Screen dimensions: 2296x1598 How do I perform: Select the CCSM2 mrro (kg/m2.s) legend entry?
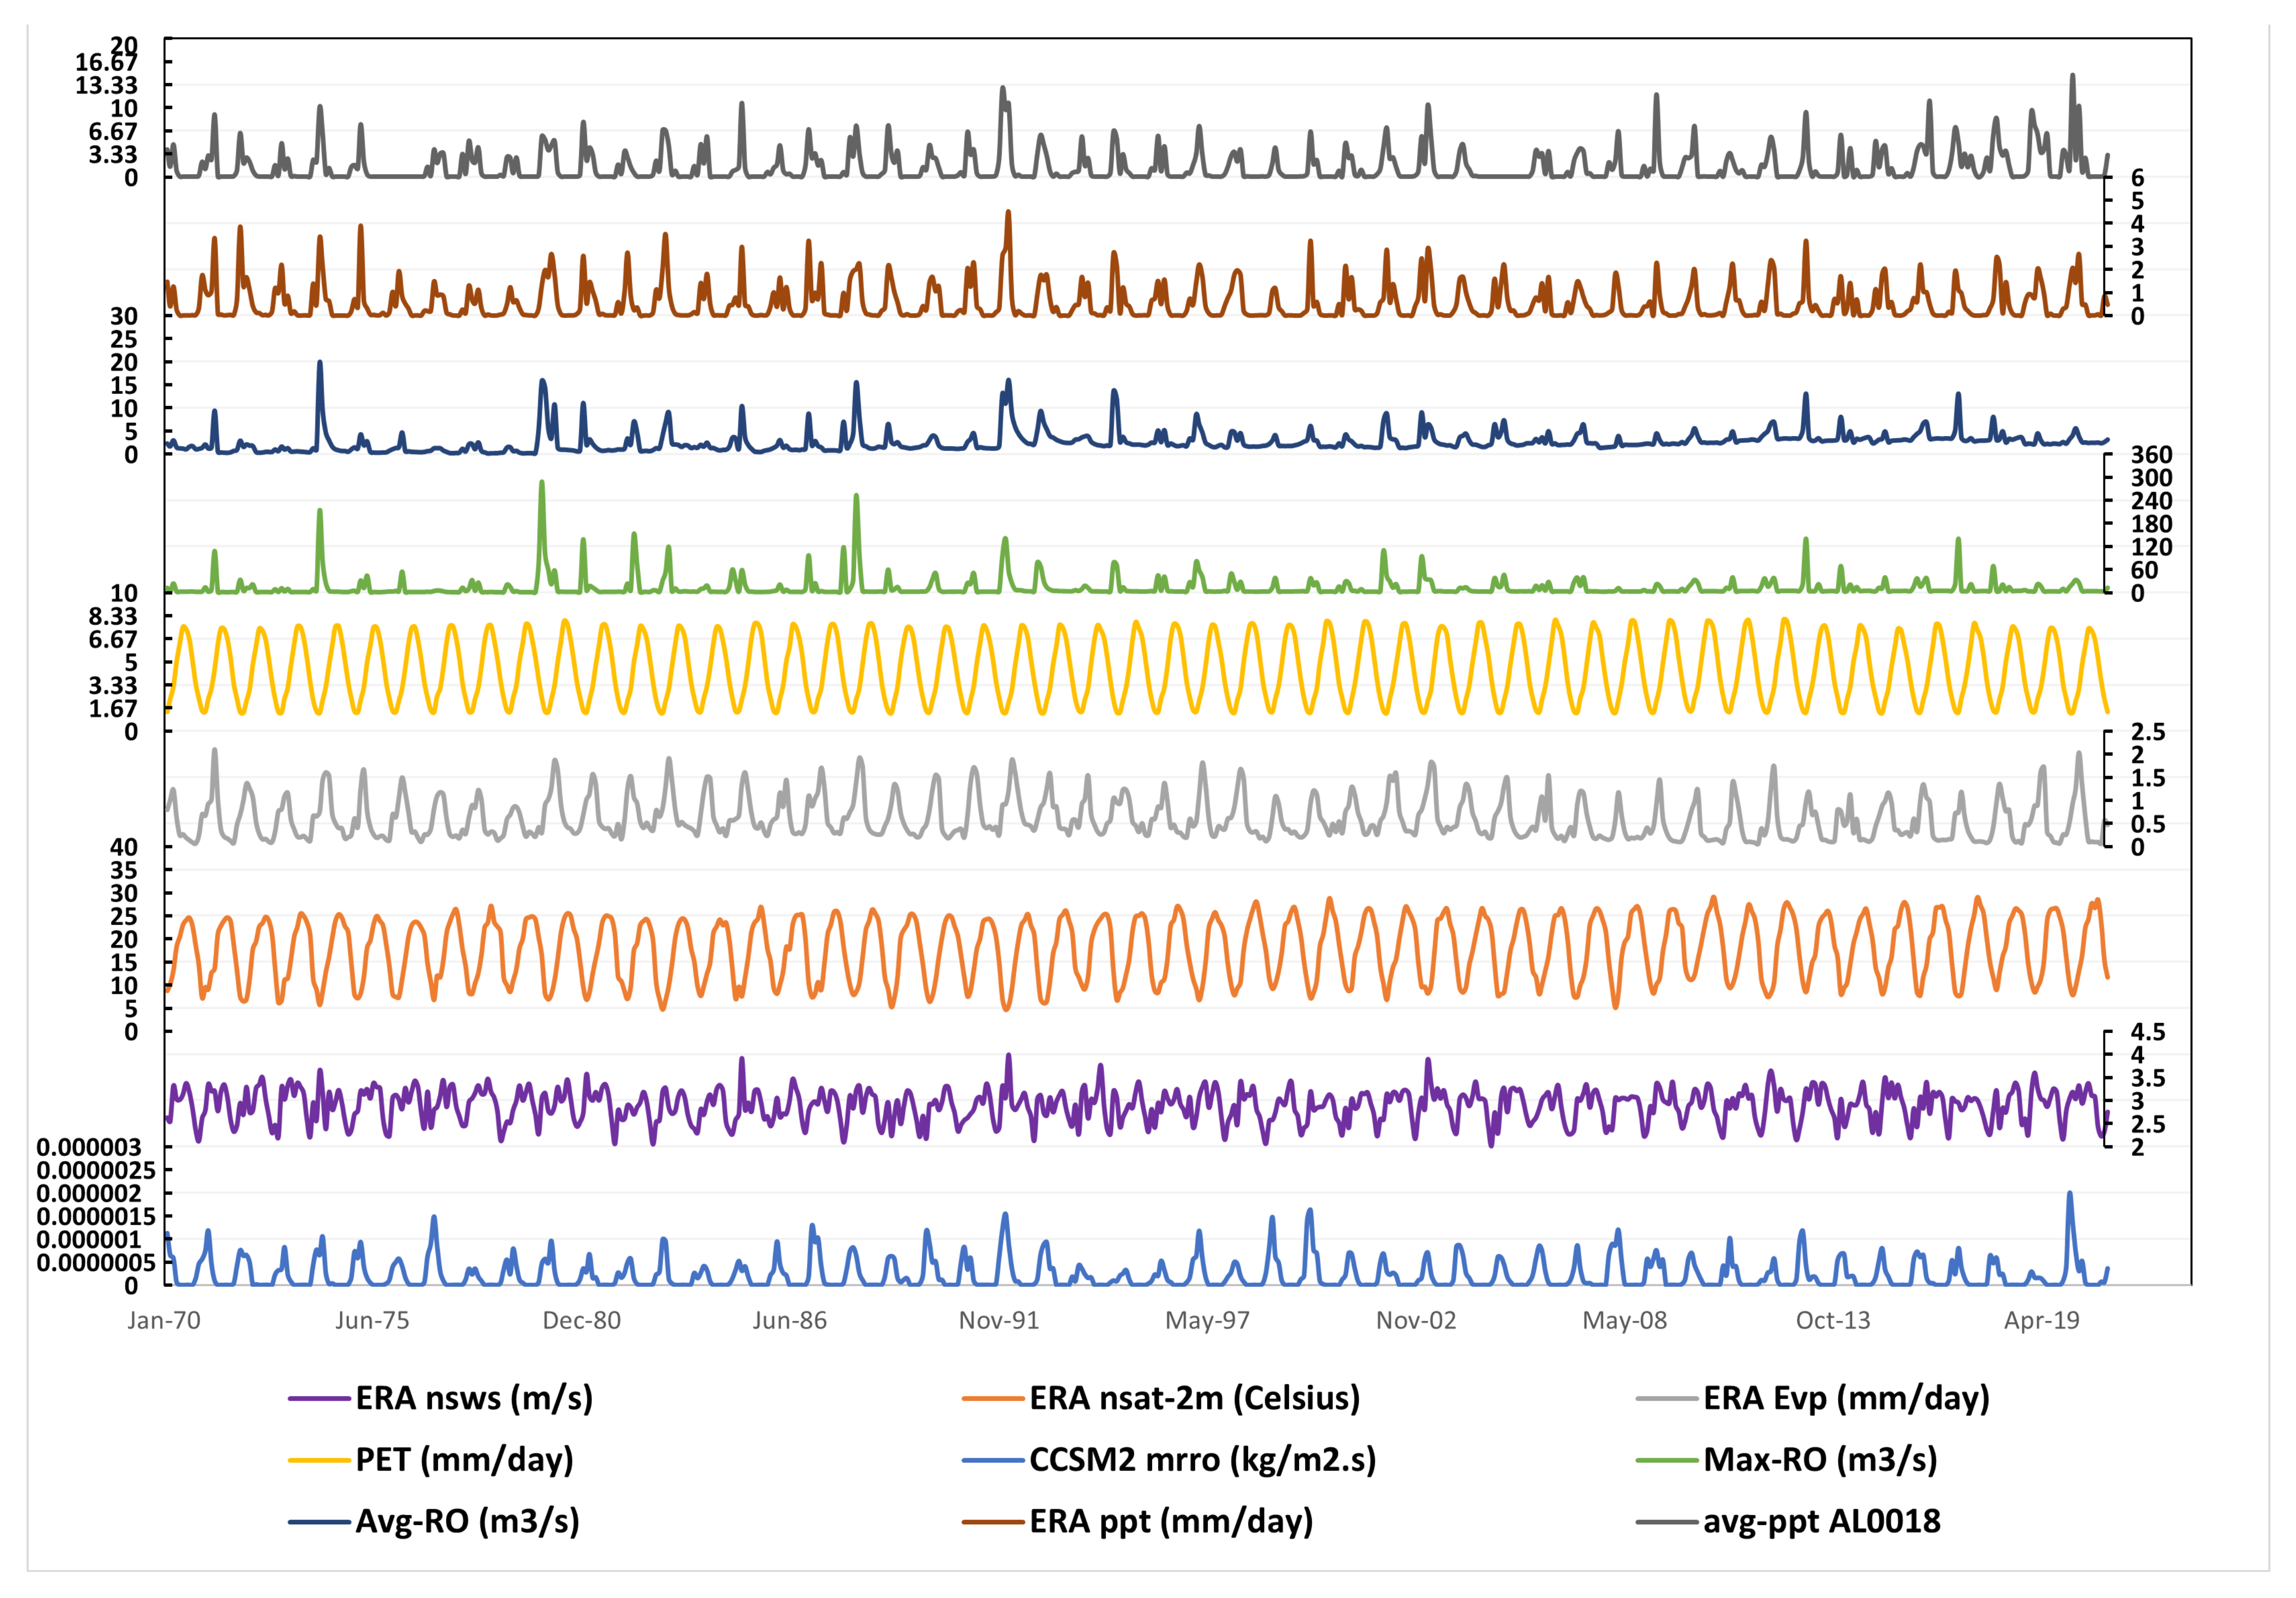[1202, 1459]
